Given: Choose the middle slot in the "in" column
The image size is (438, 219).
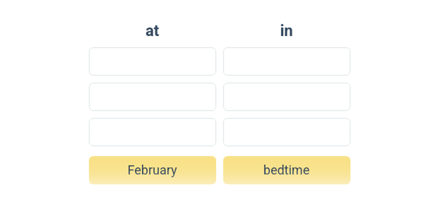Looking at the screenshot, I should pos(286,97).
